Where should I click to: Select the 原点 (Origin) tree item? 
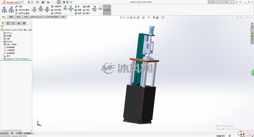click(7, 56)
